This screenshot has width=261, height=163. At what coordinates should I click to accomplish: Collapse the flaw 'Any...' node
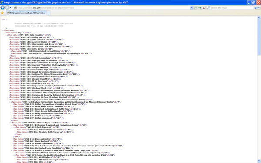coord(4,33)
